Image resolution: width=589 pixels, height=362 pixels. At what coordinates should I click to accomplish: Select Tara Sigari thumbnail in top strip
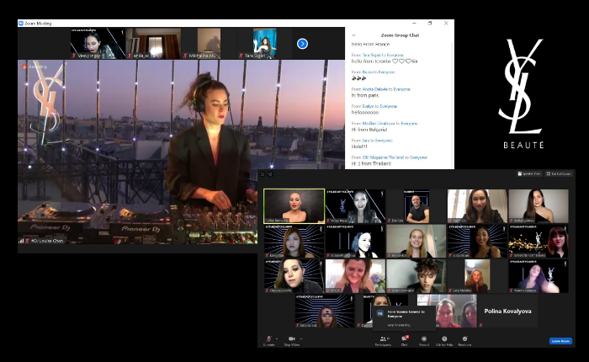click(x=265, y=43)
